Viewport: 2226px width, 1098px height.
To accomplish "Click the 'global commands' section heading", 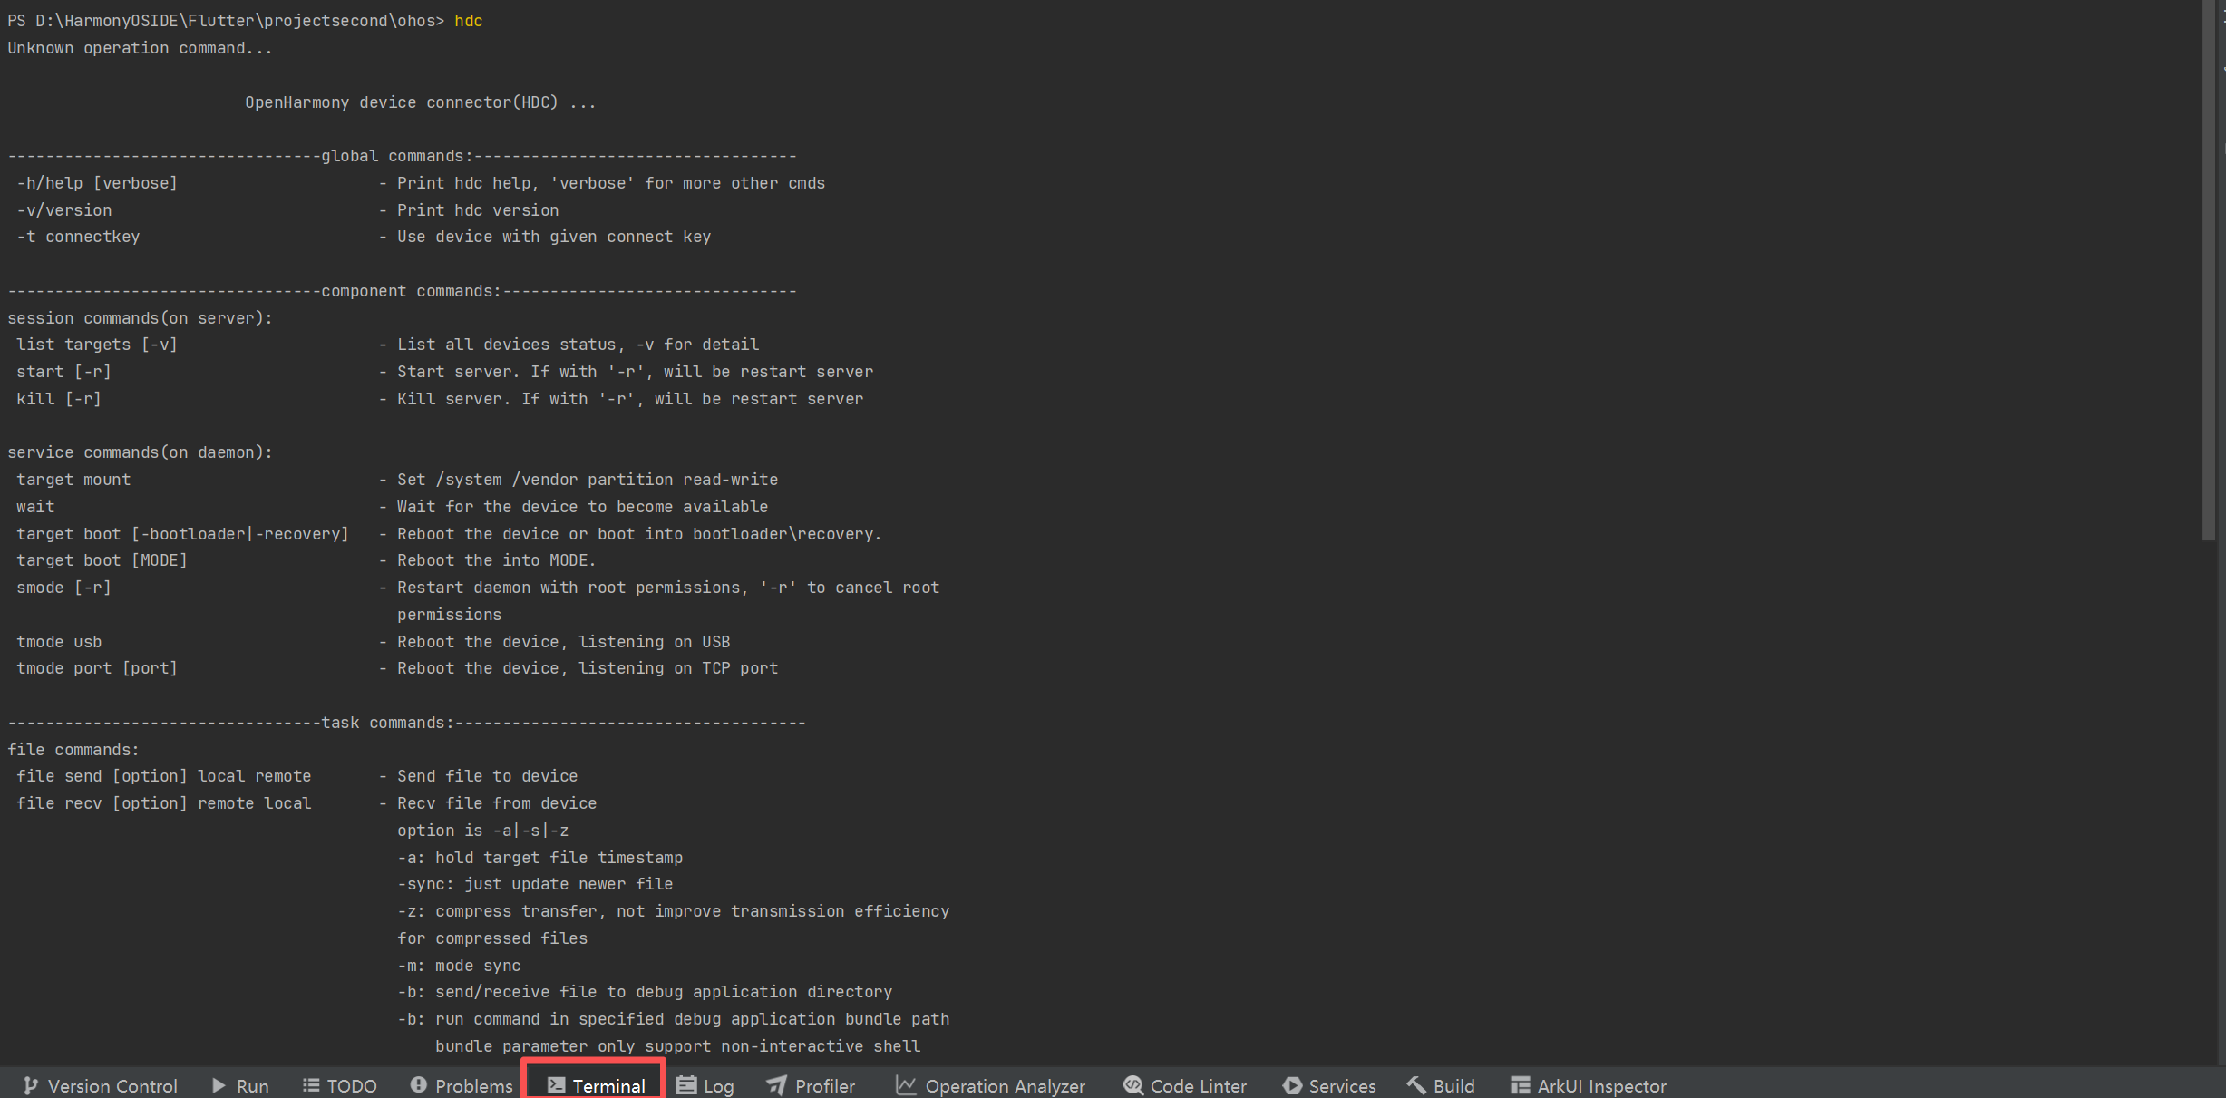I will pos(396,156).
